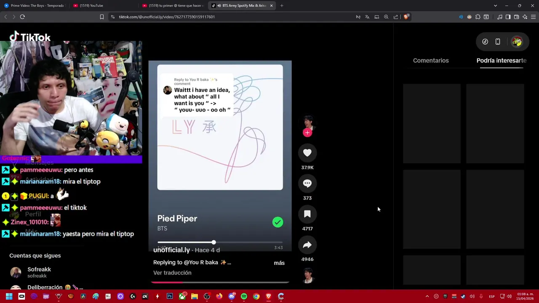Click the green check mark beside Pied Piper
539x303 pixels.
coord(278,222)
